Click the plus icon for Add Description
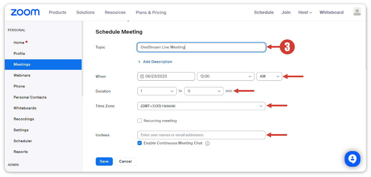Screen dimensions: 371x177 click(x=139, y=62)
